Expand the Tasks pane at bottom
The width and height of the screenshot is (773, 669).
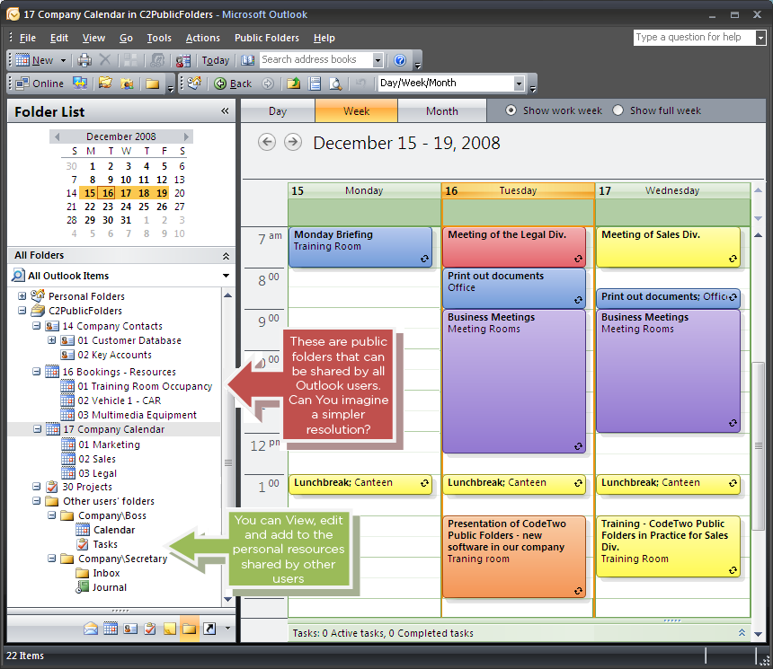[x=742, y=632]
